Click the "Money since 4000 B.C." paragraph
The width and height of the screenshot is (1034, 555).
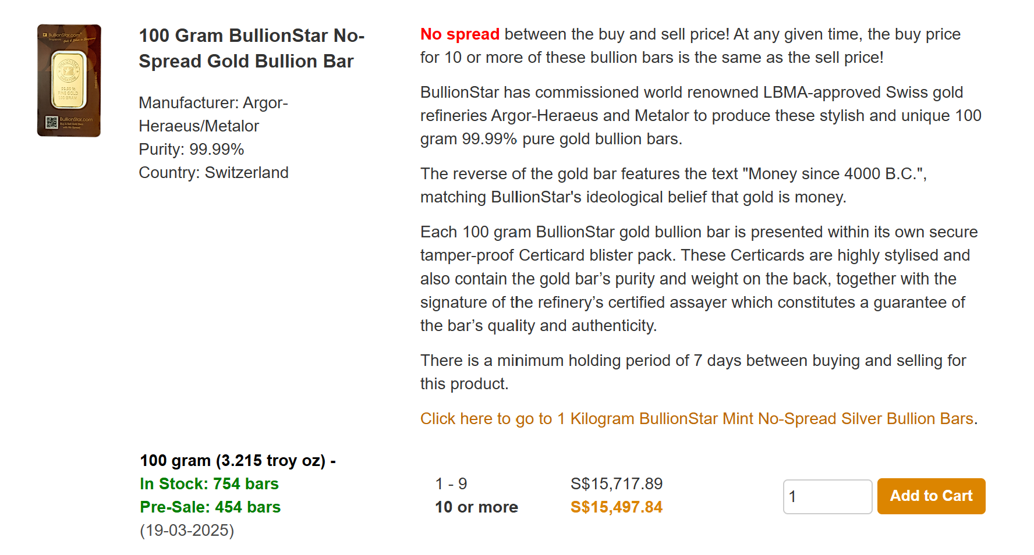tap(673, 186)
